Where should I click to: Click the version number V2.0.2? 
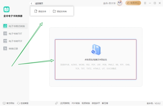click(x=157, y=103)
